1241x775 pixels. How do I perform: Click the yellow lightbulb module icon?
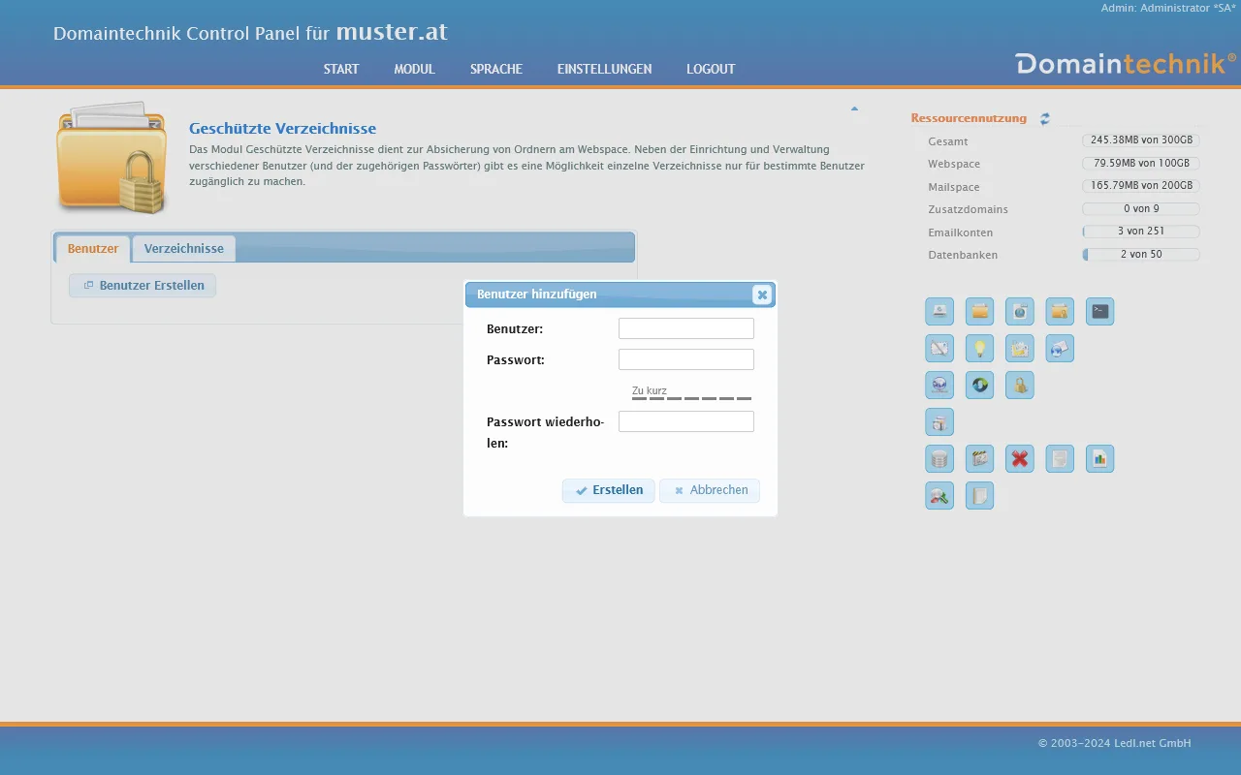click(979, 349)
